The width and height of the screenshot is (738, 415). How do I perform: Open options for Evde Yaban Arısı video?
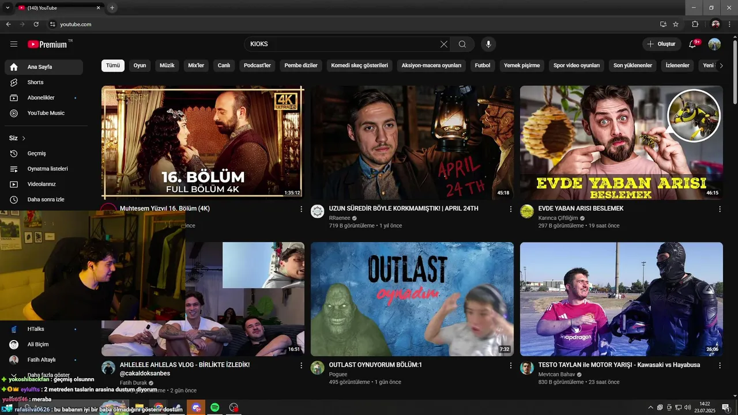click(x=720, y=209)
